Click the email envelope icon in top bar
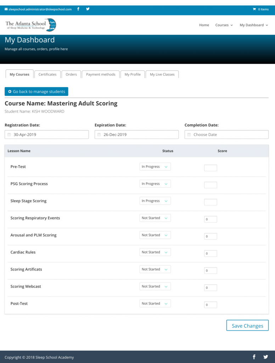 click(x=6, y=9)
